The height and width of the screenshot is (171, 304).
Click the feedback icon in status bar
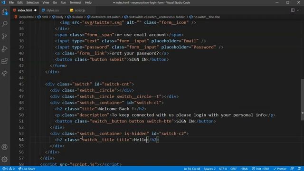click(x=292, y=169)
